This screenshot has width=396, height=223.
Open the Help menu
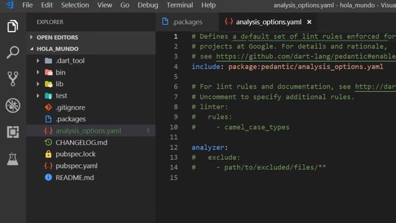click(209, 5)
